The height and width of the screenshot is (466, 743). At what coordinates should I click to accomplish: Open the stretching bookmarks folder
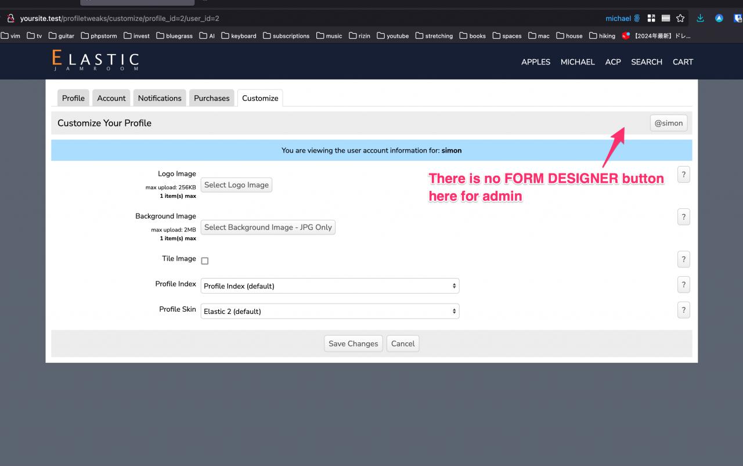pos(434,36)
